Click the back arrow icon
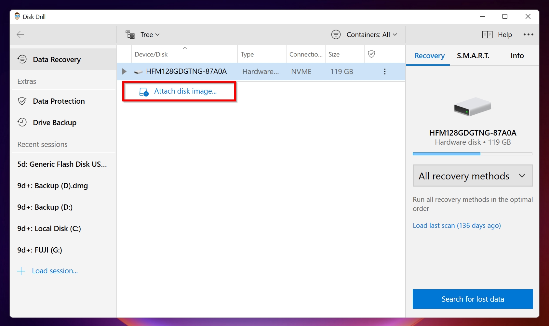The width and height of the screenshot is (549, 326). pos(20,34)
